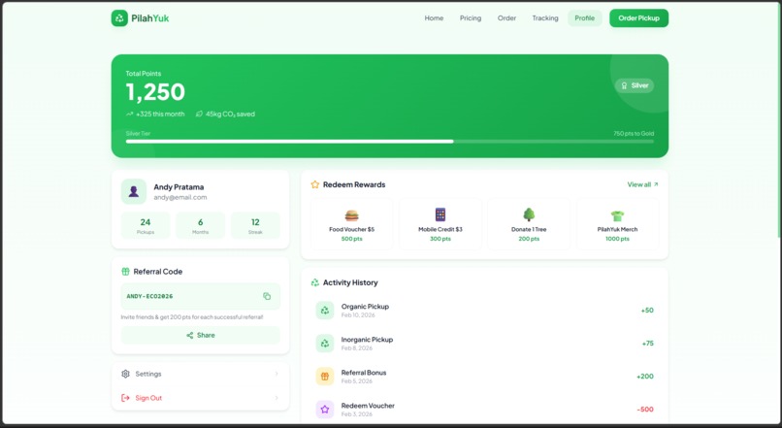Click the share icon in the Share button
Screen dimensions: 782x428
coord(189,335)
